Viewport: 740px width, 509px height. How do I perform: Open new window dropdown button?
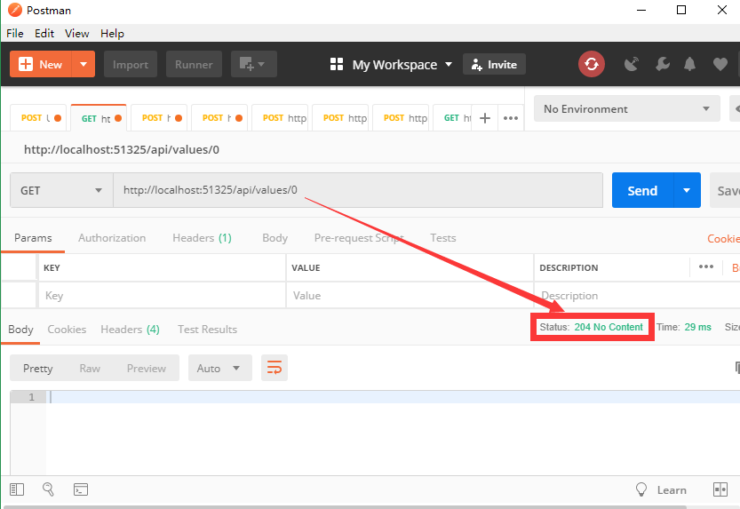click(254, 64)
